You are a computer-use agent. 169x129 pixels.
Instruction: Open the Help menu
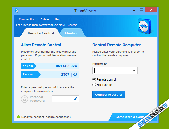tap(58, 19)
